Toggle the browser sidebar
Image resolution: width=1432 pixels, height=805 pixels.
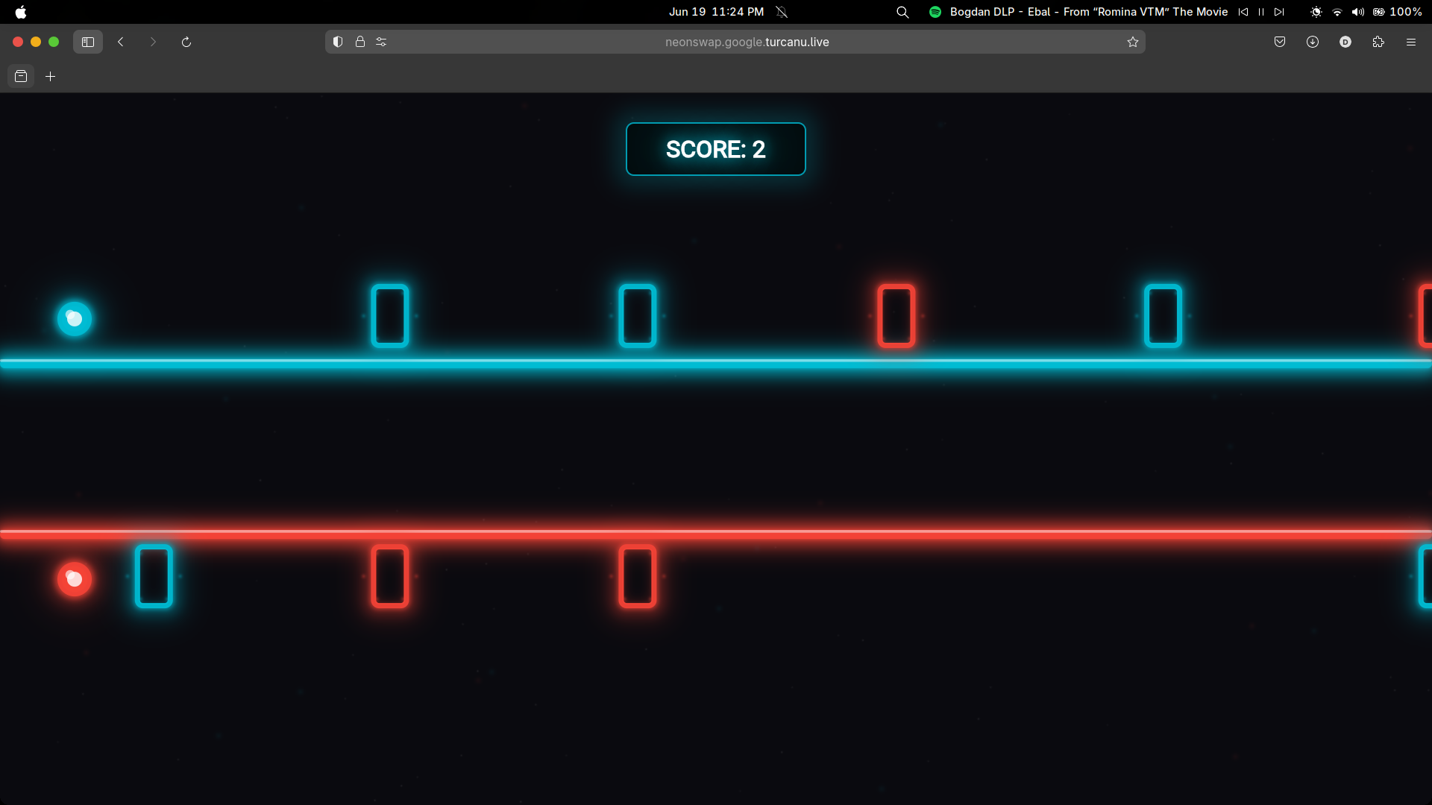(x=87, y=42)
